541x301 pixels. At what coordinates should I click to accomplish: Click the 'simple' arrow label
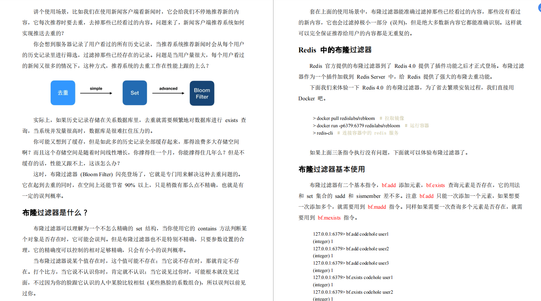pos(96,88)
